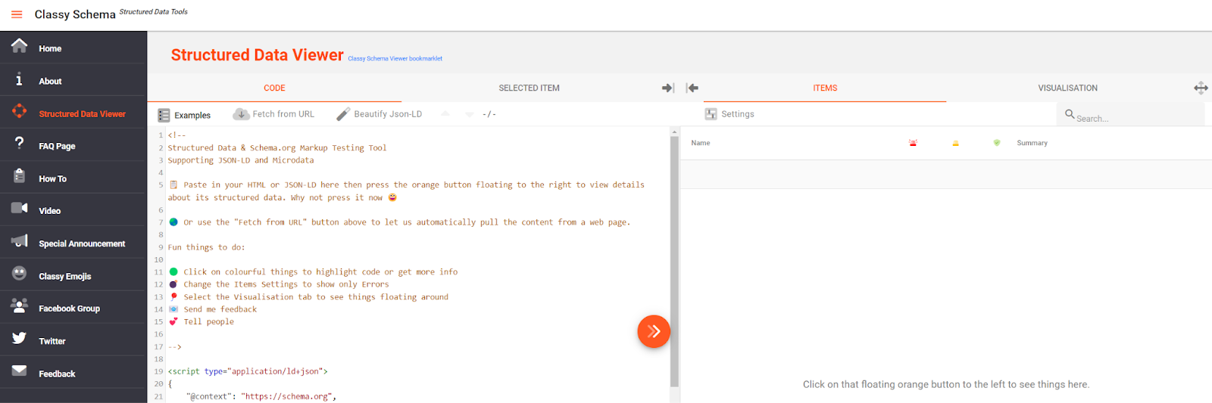Click the code editor vertical scrollbar

pyautogui.click(x=674, y=257)
